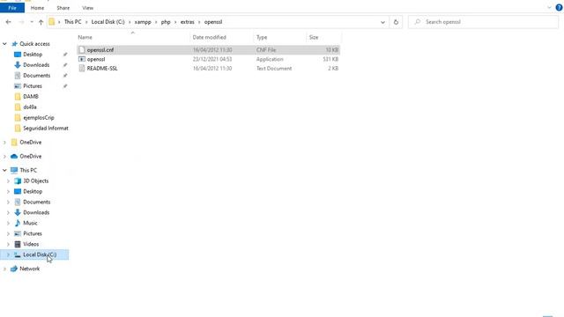Select Local Disk (C:) in navigation pane
The height and width of the screenshot is (317, 564).
(x=40, y=254)
